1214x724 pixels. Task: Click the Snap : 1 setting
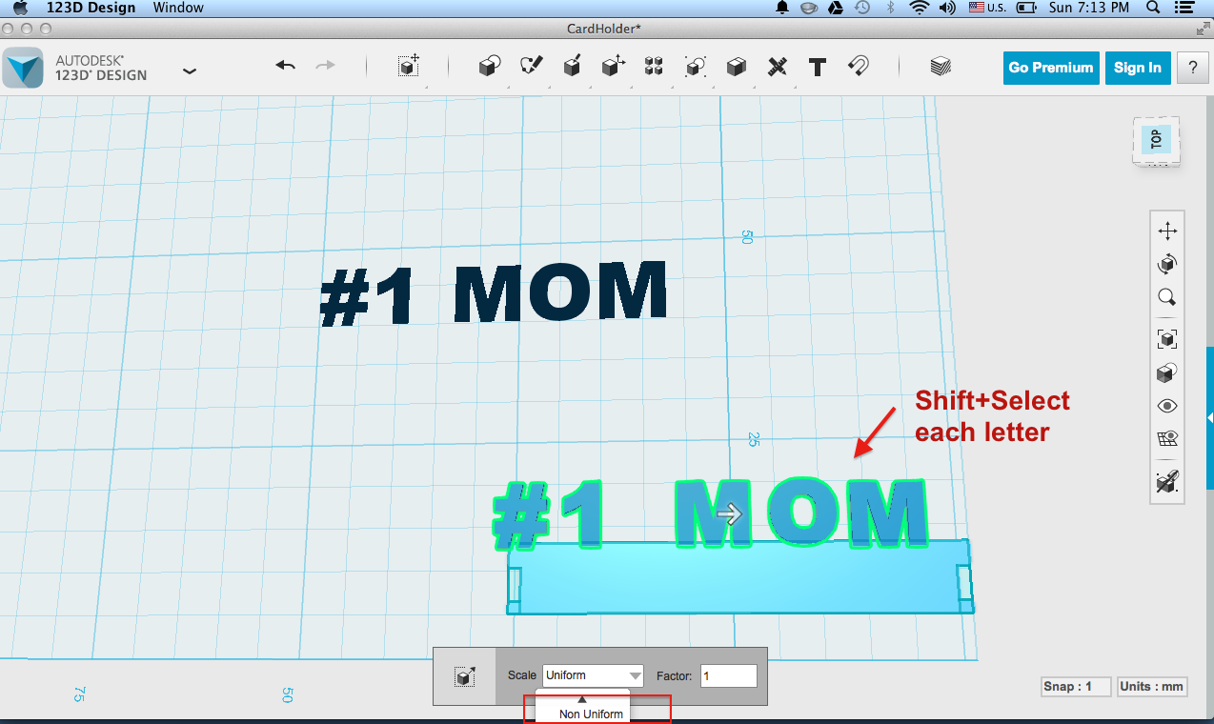tap(1076, 687)
